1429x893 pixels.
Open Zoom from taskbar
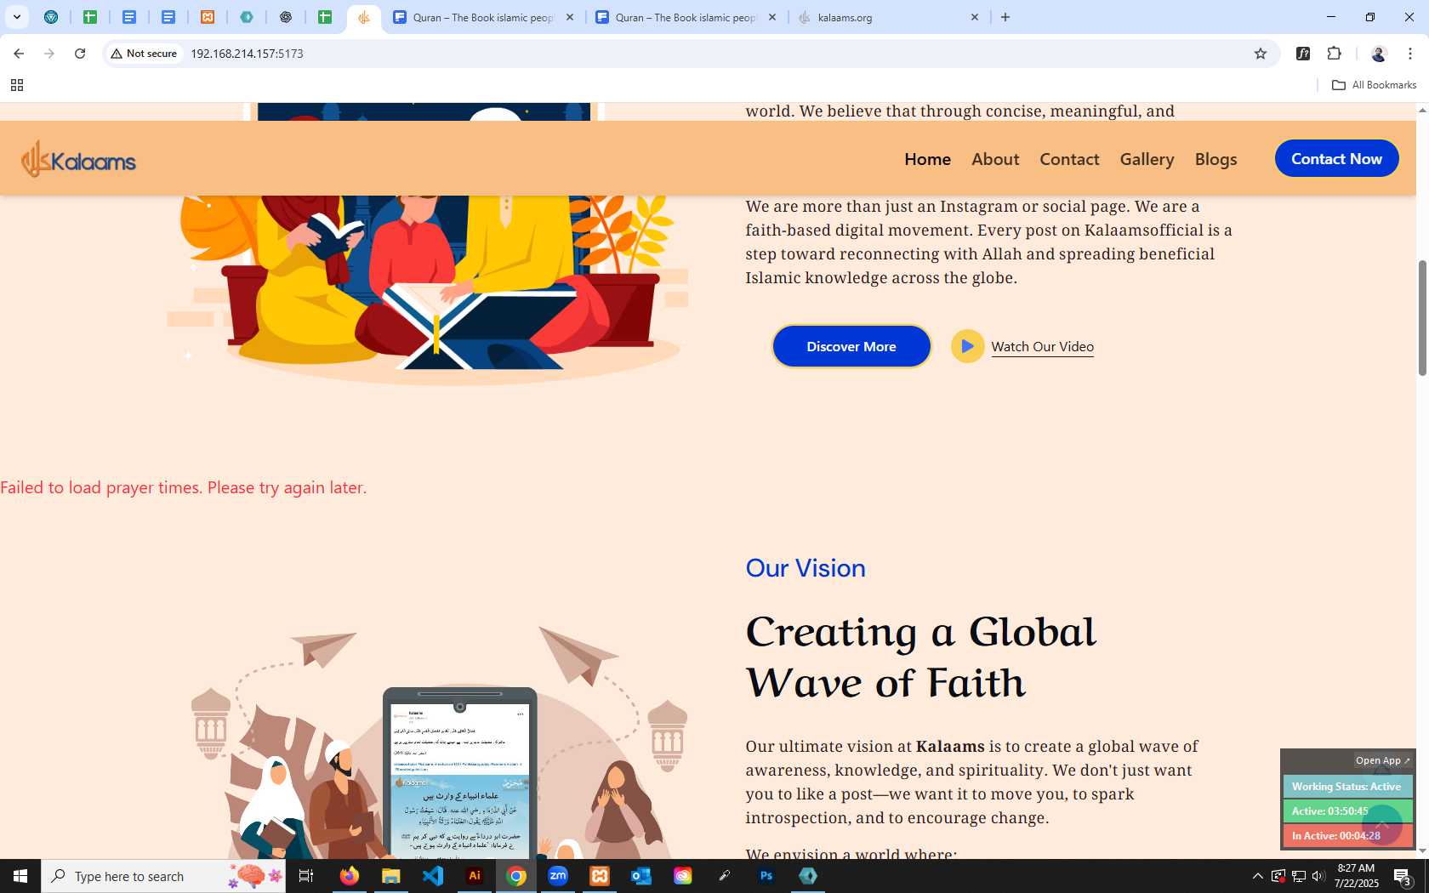point(558,876)
